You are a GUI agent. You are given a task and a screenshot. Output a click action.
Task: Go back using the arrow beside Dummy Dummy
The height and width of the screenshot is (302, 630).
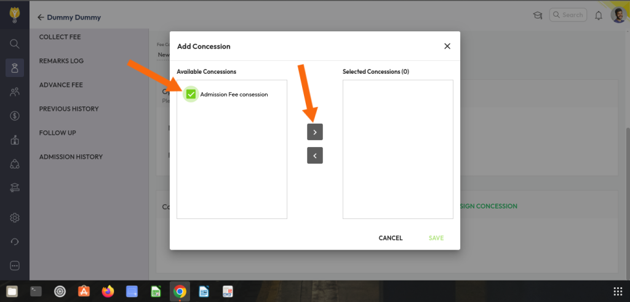[x=41, y=17]
